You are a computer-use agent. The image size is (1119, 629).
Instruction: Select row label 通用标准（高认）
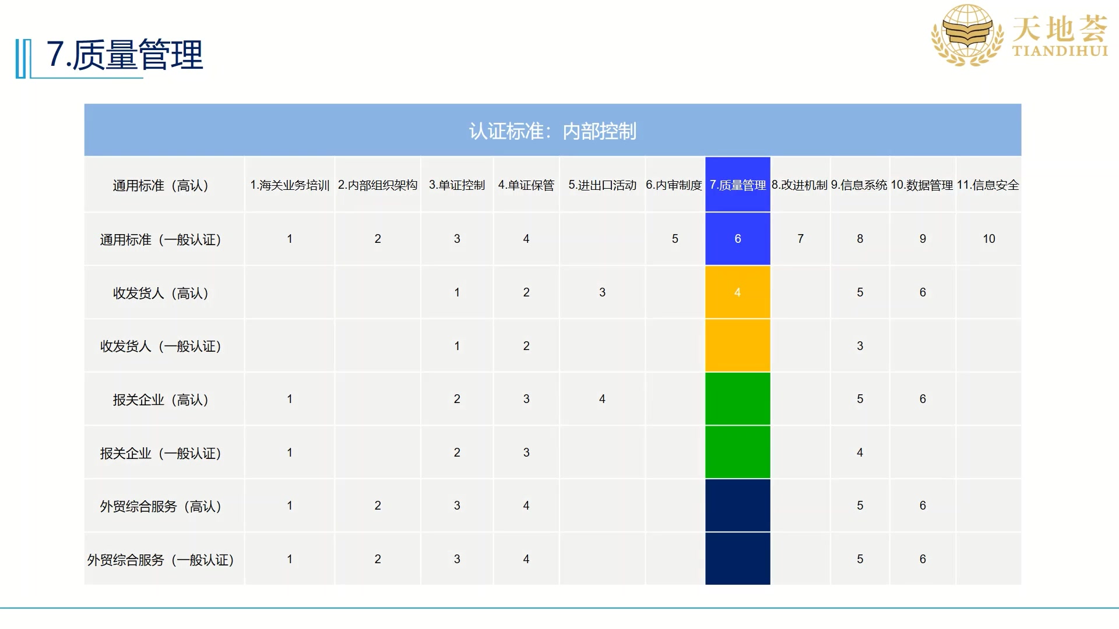point(160,185)
